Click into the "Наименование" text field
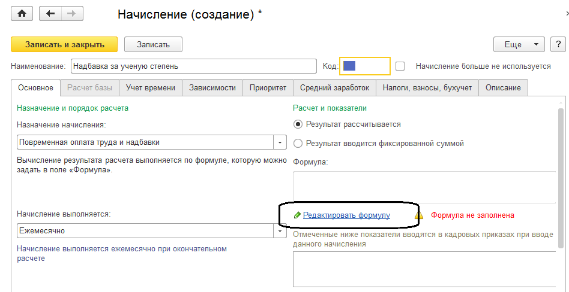 (x=193, y=66)
